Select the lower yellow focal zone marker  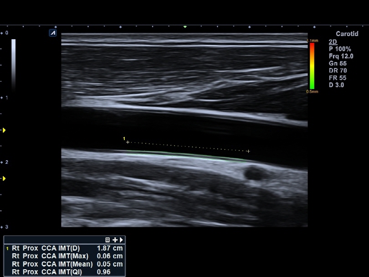(4, 178)
